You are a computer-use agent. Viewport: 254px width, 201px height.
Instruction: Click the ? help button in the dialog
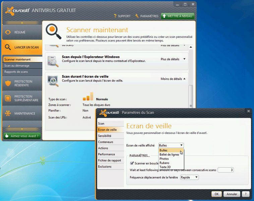(x=246, y=194)
